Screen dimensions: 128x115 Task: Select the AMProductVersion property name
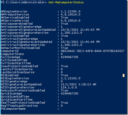[15, 14]
